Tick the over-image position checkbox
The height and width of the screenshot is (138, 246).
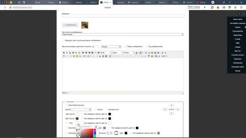125,47
